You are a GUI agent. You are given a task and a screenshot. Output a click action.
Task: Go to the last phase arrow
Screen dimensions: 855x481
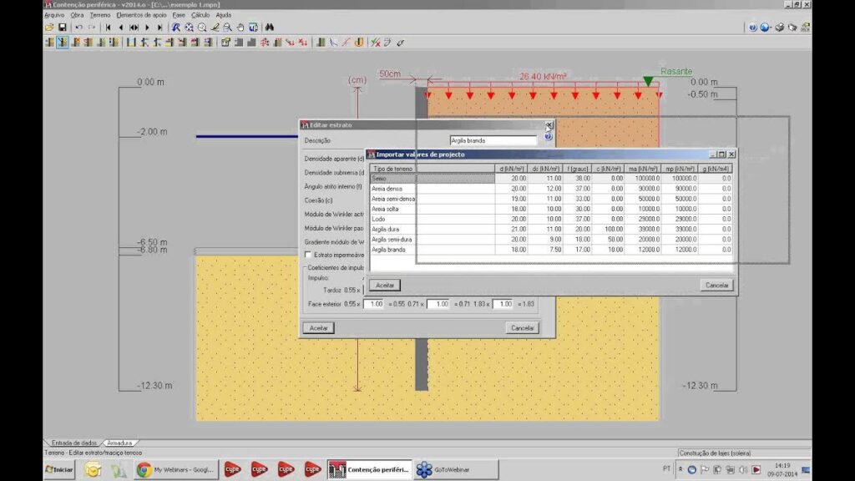pyautogui.click(x=160, y=28)
